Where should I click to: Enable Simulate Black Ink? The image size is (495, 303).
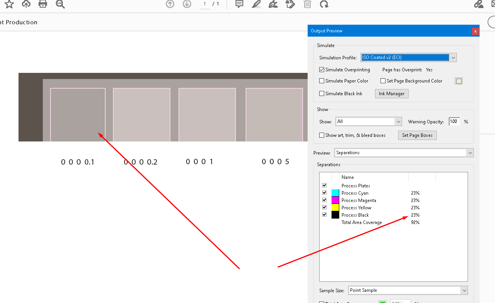tap(322, 94)
